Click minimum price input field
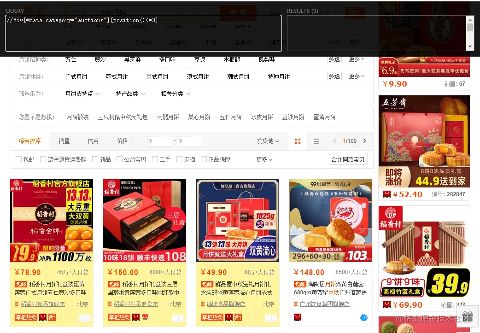Image resolution: width=480 pixels, height=333 pixels. 159,141
